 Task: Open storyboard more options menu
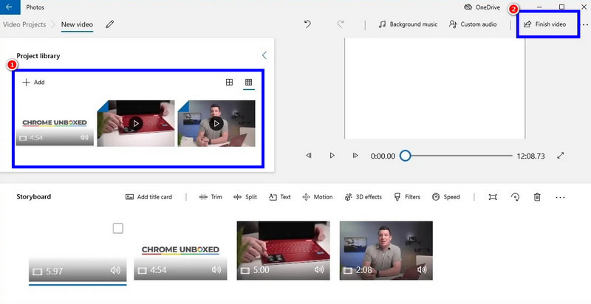coord(560,197)
